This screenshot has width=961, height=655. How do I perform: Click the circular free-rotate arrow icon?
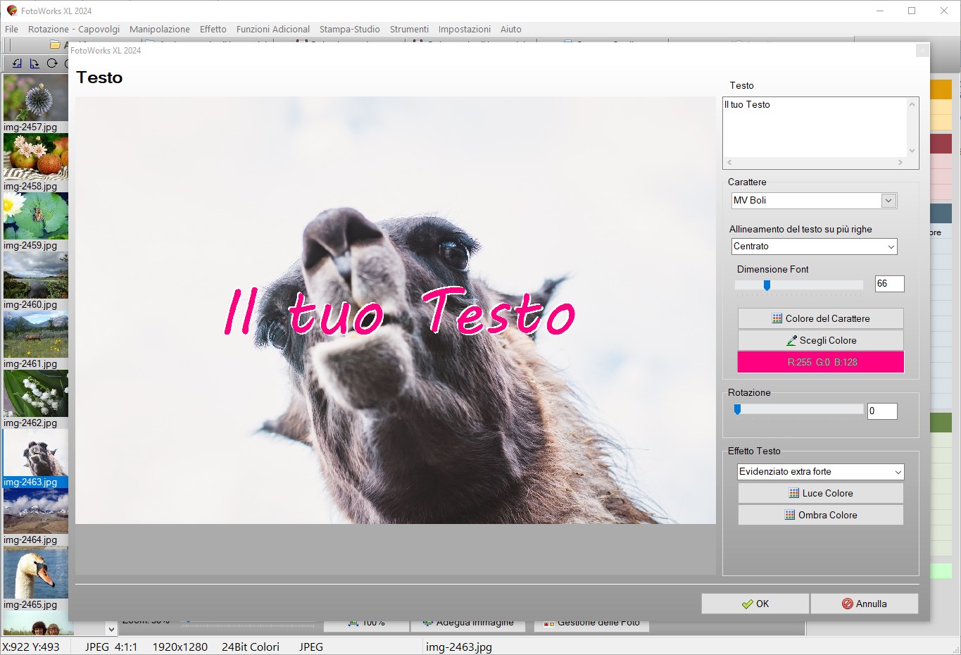pyautogui.click(x=52, y=63)
